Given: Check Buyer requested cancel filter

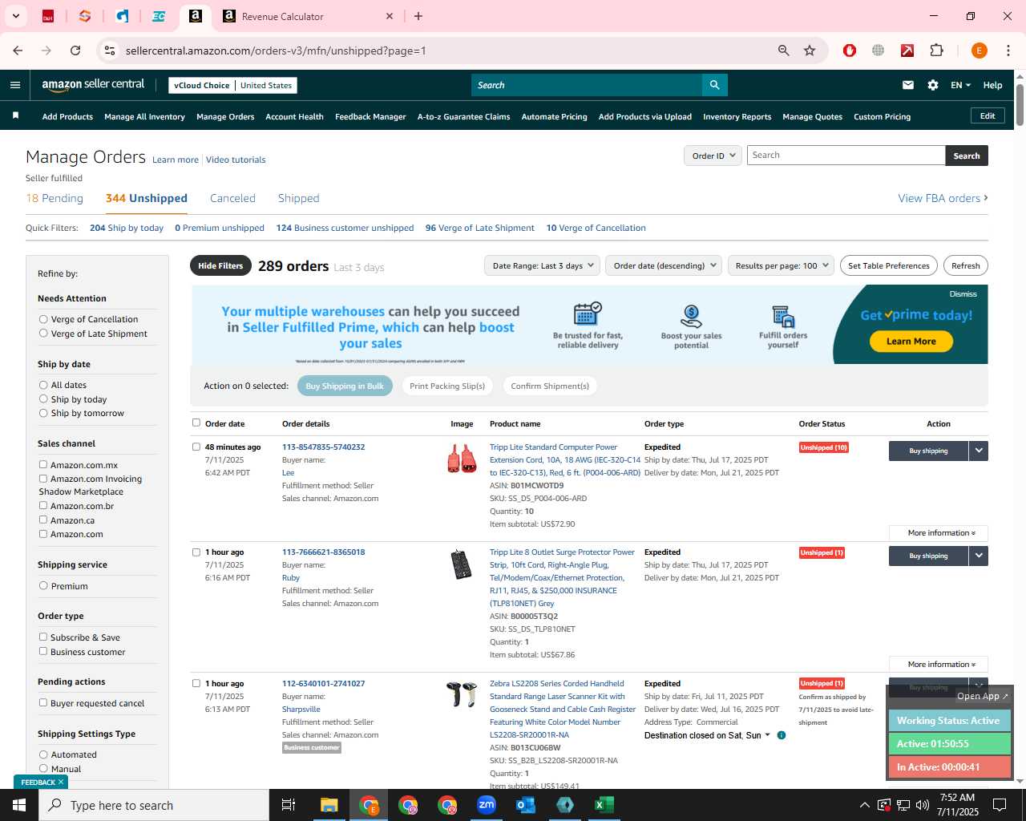Looking at the screenshot, I should tap(43, 703).
